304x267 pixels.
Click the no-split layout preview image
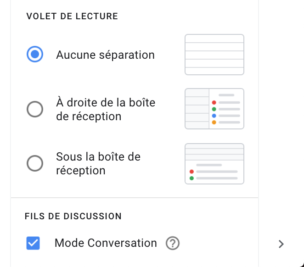click(214, 55)
